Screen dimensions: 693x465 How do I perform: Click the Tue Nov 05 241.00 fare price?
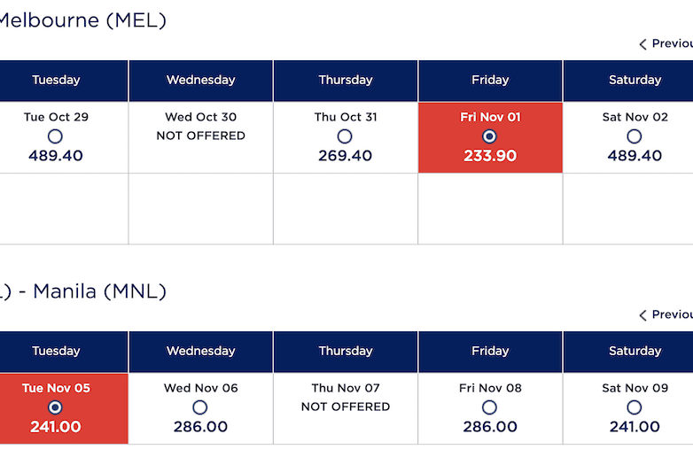(56, 427)
